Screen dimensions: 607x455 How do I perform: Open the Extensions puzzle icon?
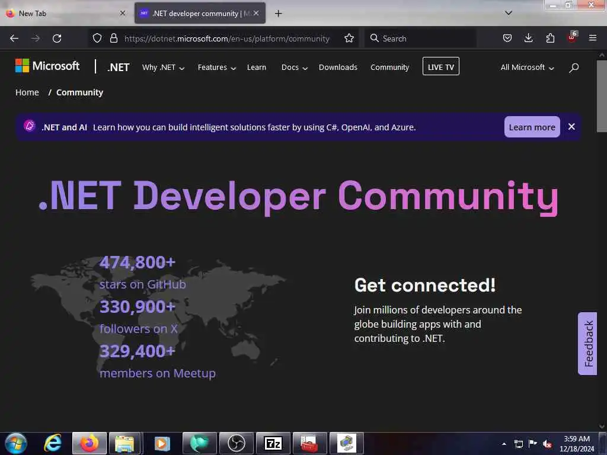coord(550,39)
